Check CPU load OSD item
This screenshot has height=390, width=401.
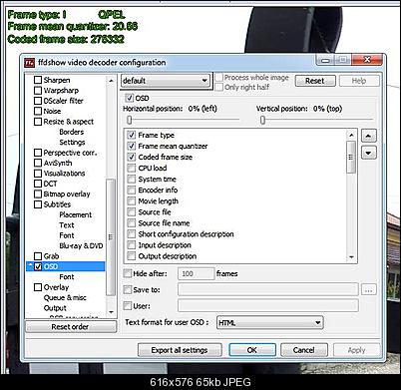click(x=132, y=168)
